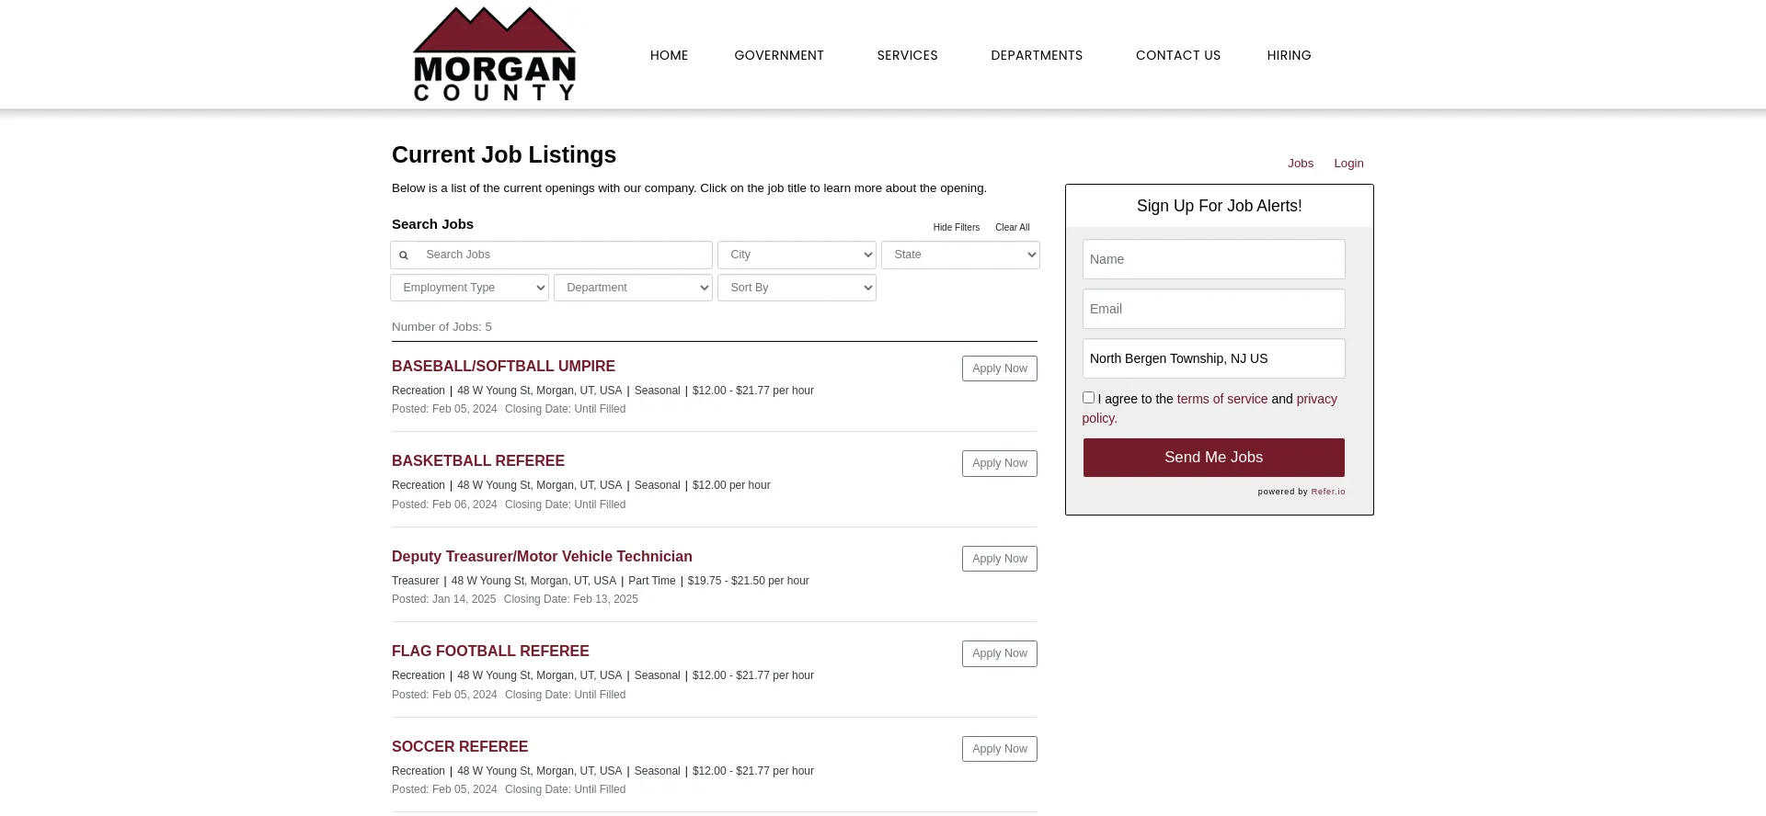Click the Name field in job alerts
1766x816 pixels.
coord(1213,259)
